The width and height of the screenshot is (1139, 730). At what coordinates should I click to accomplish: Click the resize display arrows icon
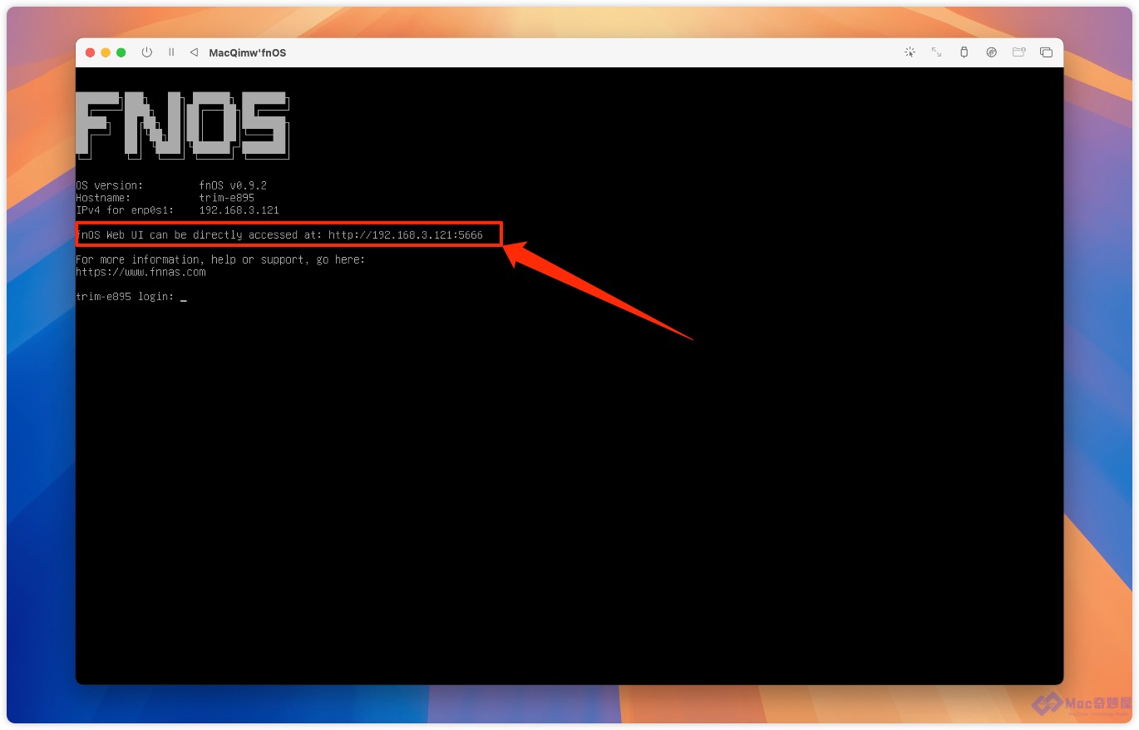(x=936, y=52)
